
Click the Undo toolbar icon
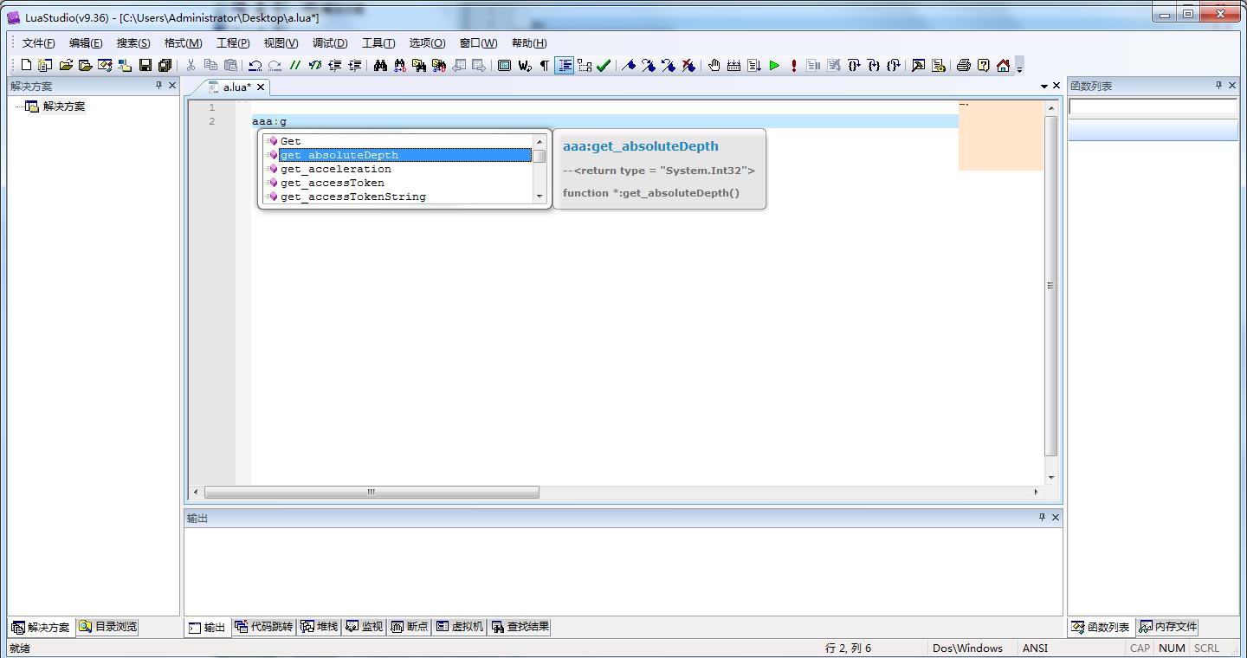255,65
